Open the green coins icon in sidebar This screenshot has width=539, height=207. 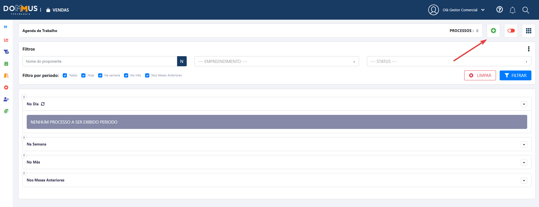6,111
